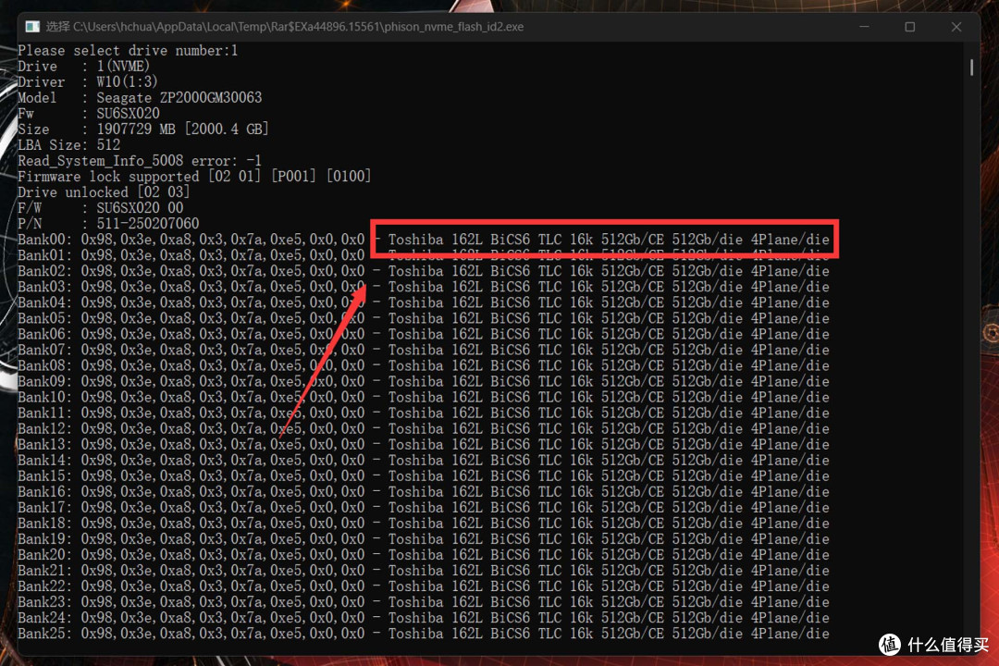The image size is (999, 666).
Task: Click the 'Bank23:' row label
Action: pos(45,602)
